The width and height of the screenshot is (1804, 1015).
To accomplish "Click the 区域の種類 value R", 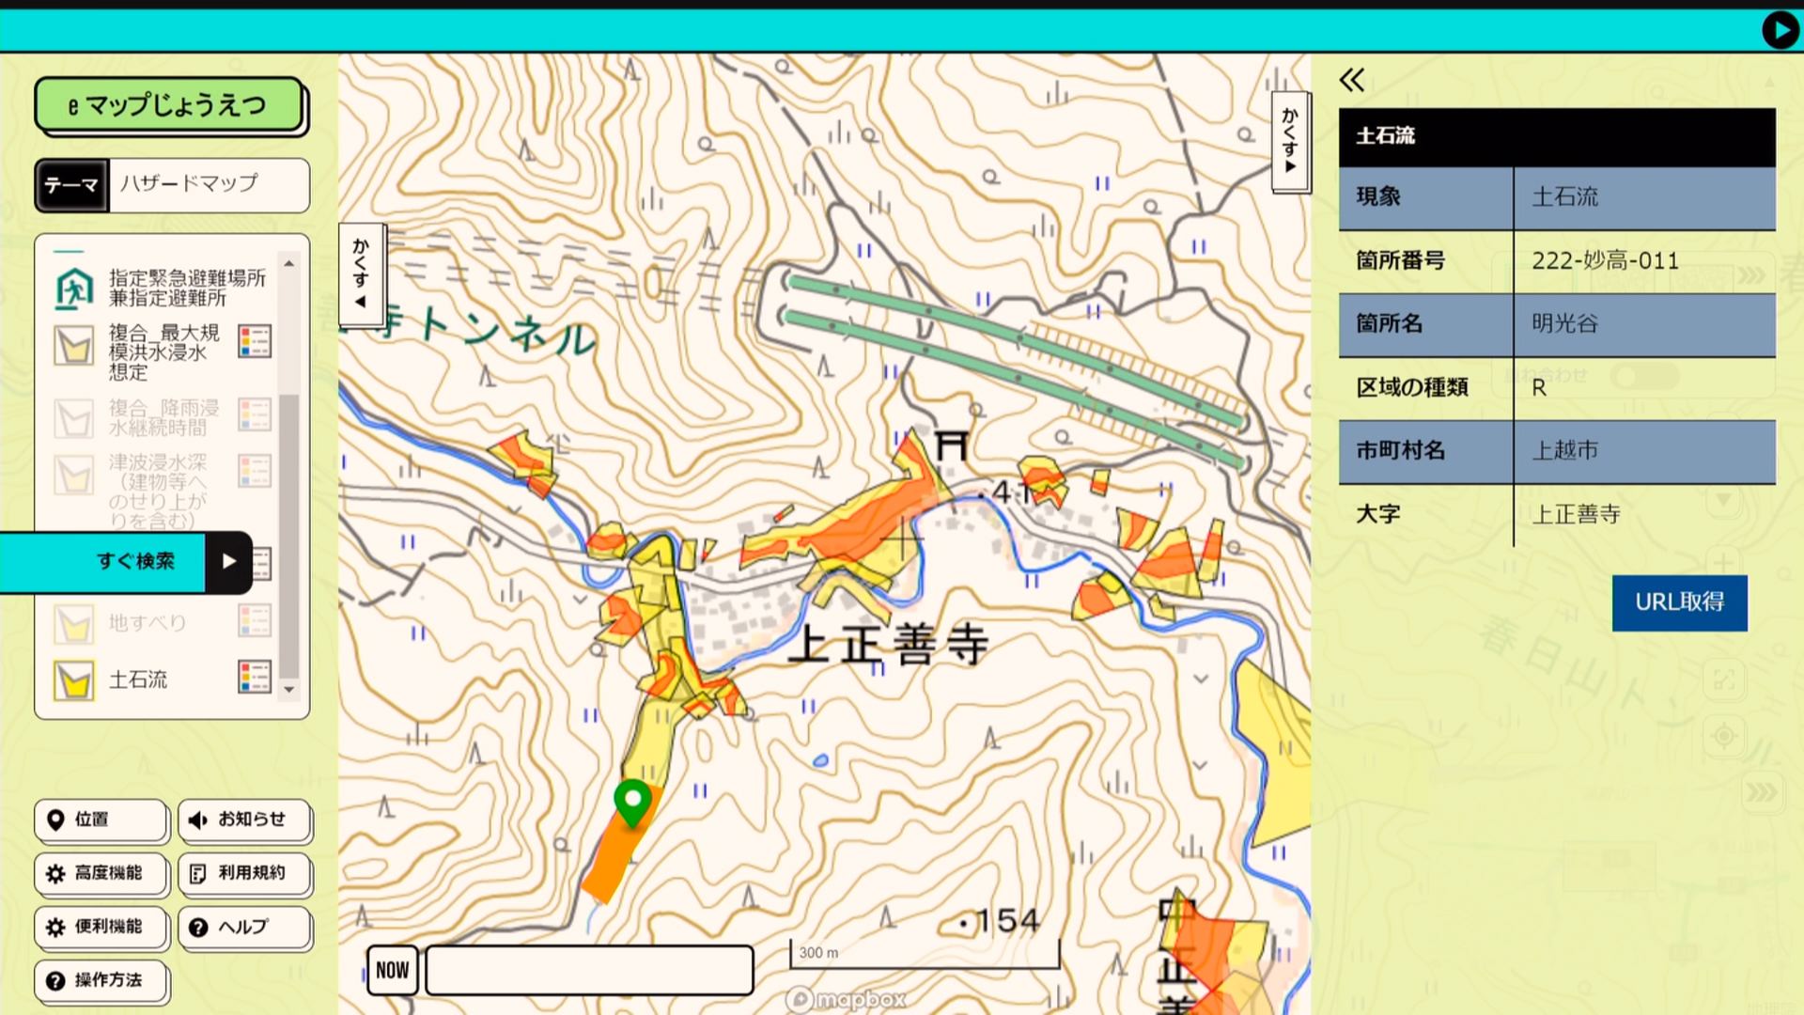I will pos(1539,387).
